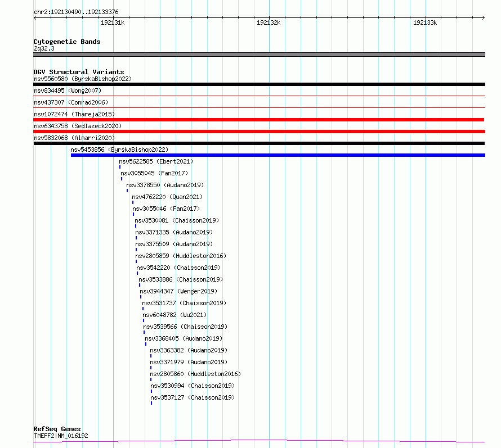Click the magenta TMEFF2 gene line
Image resolution: width=501 pixels, height=448 pixels.
[x=259, y=441]
